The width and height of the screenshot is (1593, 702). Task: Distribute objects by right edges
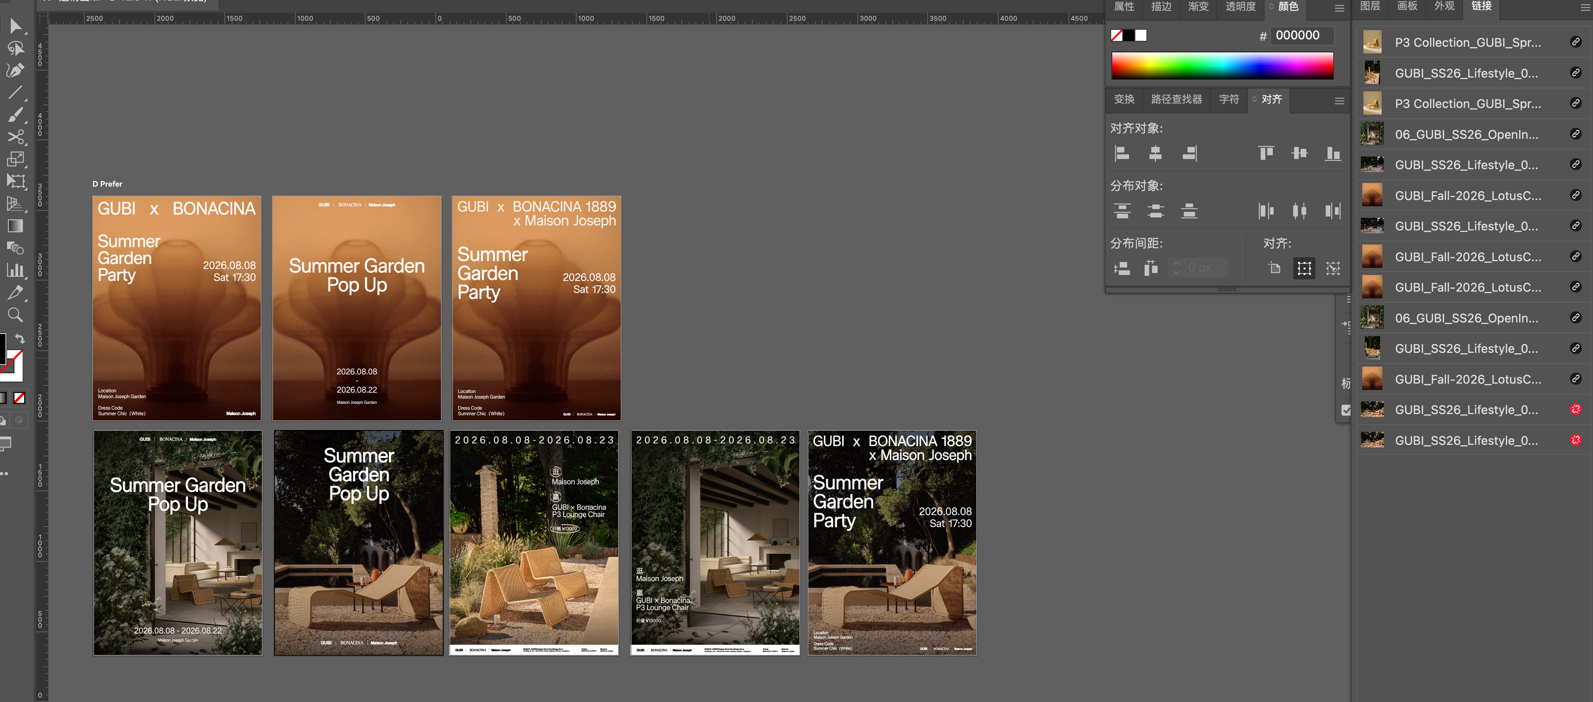point(1333,211)
